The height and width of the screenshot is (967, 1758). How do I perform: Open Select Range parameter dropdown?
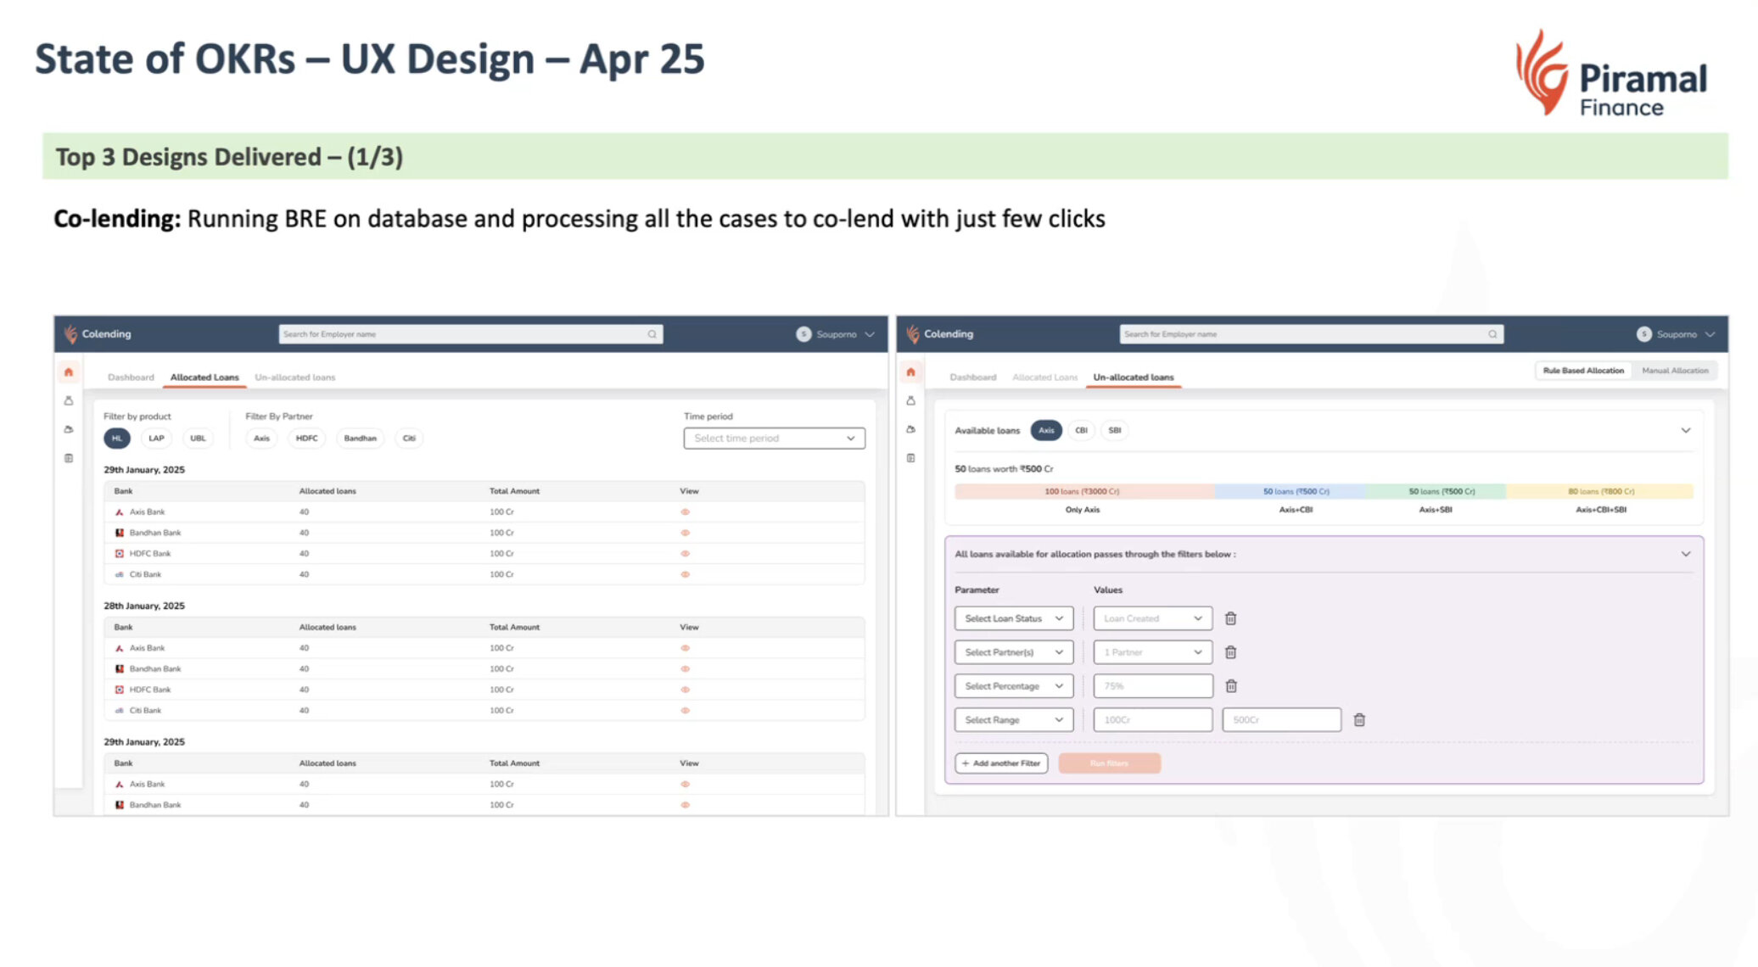[x=1014, y=720]
